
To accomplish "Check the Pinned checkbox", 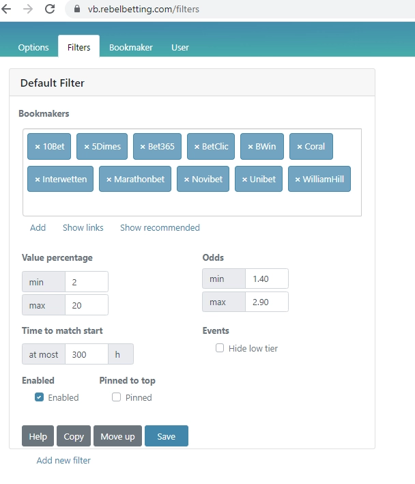I will point(116,397).
